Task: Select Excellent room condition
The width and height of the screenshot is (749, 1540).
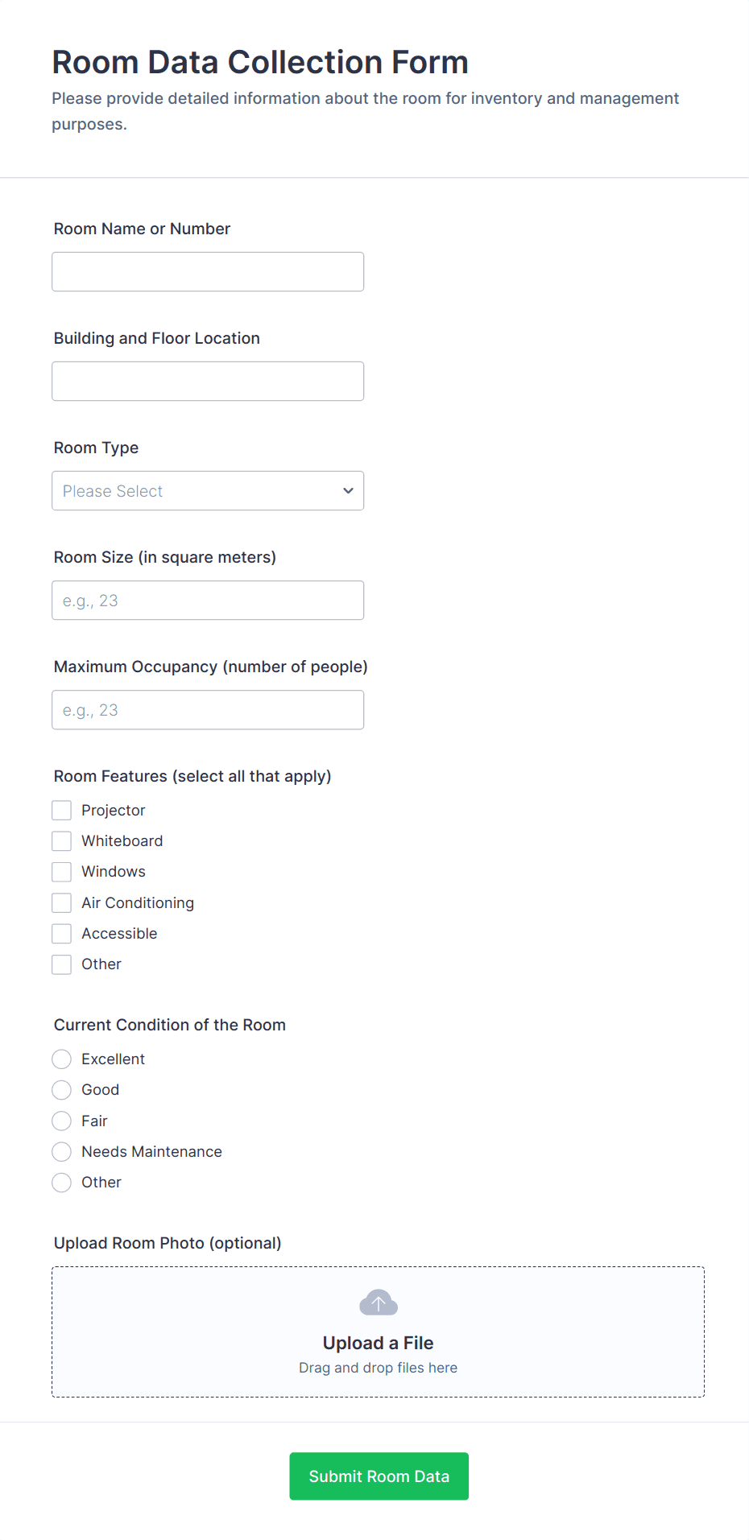Action: tap(61, 1059)
